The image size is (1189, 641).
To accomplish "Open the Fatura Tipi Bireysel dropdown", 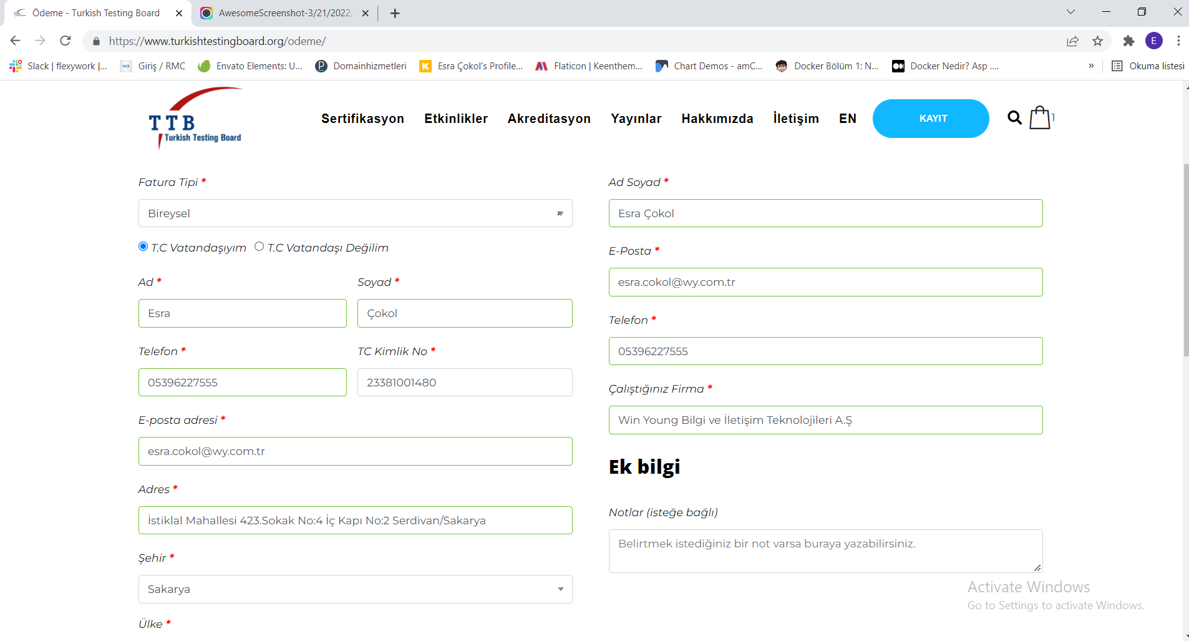I will (355, 213).
